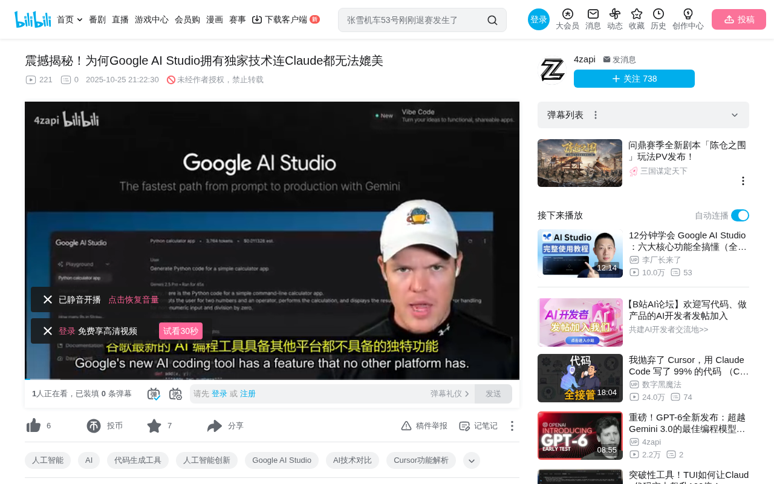Follow 4zapi with 关注 button

(634, 79)
